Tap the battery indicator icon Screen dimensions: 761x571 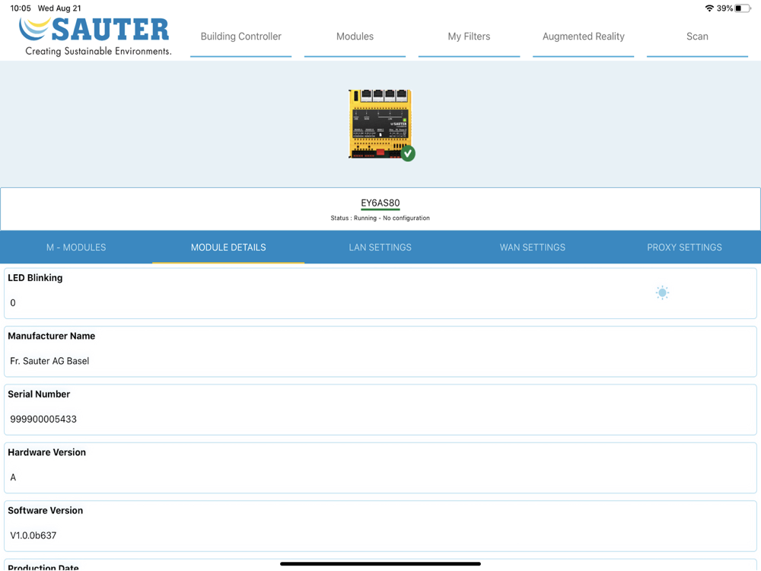(742, 8)
